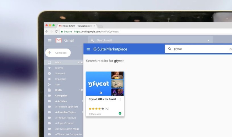Click the magnifier icon beside gfycat query
This screenshot has width=232, height=137.
point(170,49)
